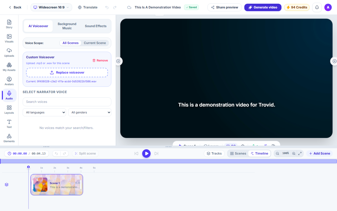Viewport: 337px width, 211px height.
Task: Set voice scope to All Scenes
Action: 71,43
